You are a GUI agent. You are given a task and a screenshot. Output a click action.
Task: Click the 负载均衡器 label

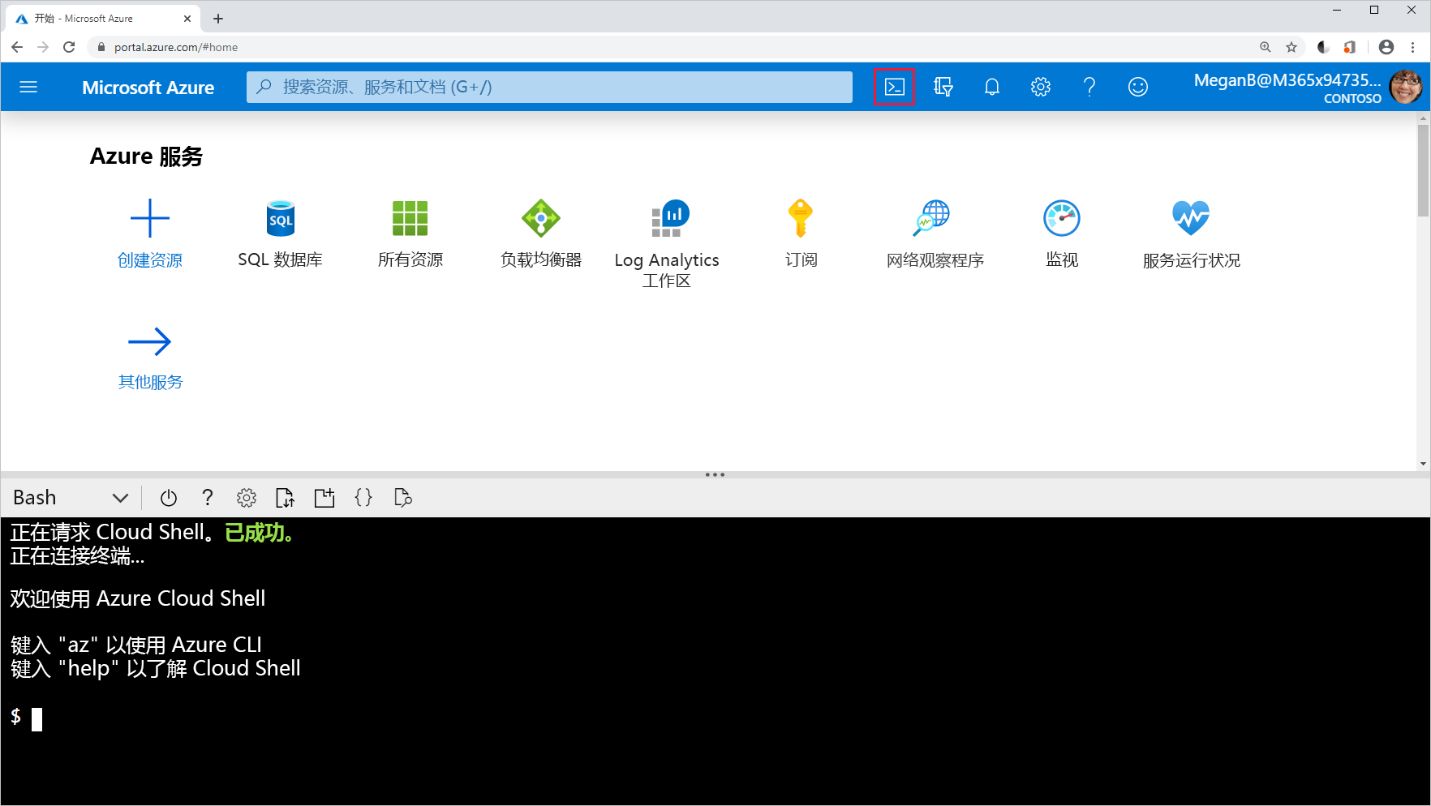tap(541, 260)
